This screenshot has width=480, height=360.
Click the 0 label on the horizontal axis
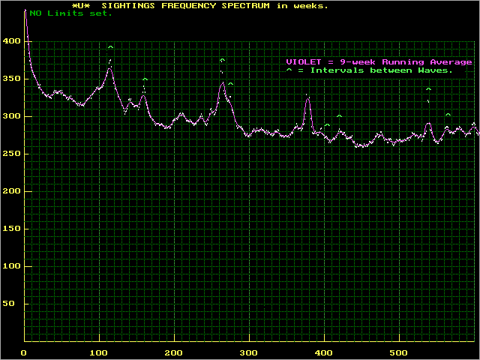(x=24, y=353)
